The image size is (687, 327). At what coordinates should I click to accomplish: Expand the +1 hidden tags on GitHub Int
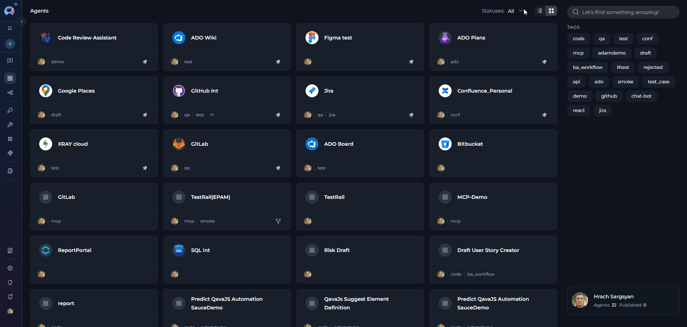pyautogui.click(x=212, y=115)
